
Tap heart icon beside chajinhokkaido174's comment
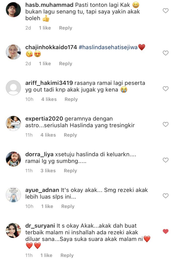tap(166, 53)
